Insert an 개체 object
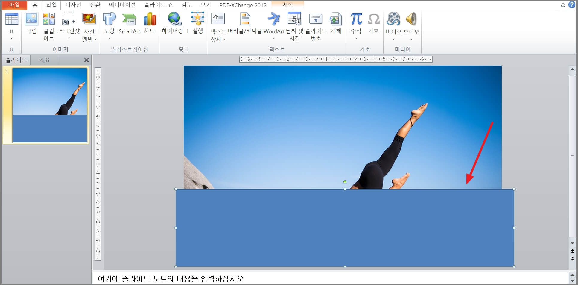This screenshot has height=285, width=578. click(336, 19)
